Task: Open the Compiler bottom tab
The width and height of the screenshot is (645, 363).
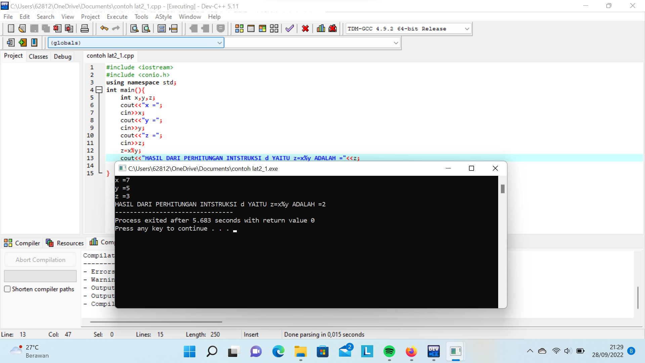Action: coord(22,243)
